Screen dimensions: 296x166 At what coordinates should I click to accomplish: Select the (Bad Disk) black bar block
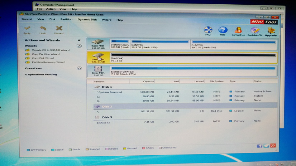point(193,58)
